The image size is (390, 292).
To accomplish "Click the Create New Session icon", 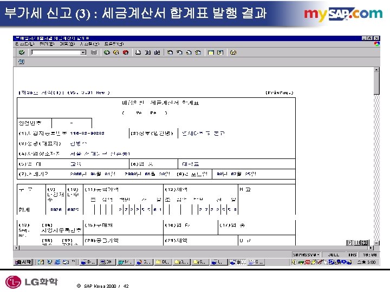I will click(x=211, y=52).
